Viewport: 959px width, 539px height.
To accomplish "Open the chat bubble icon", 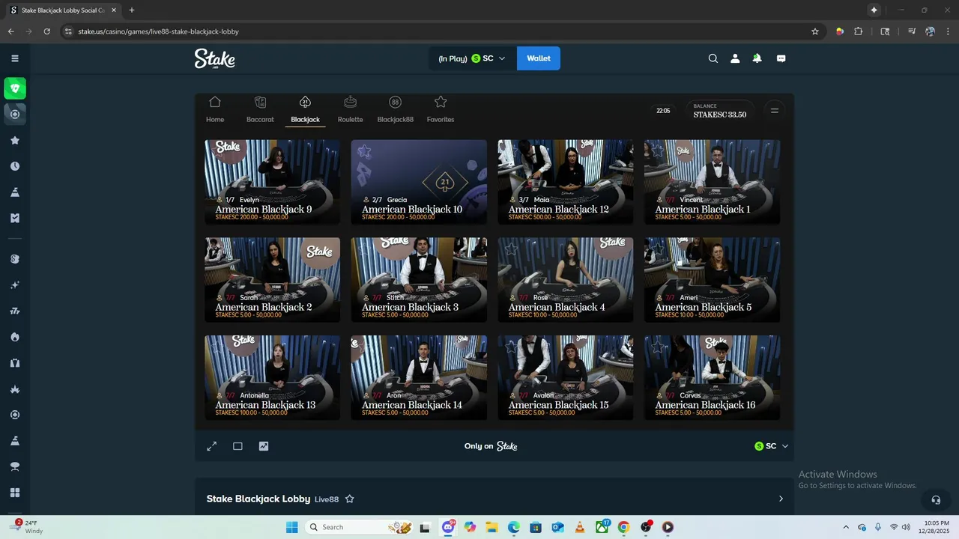I will (x=781, y=58).
